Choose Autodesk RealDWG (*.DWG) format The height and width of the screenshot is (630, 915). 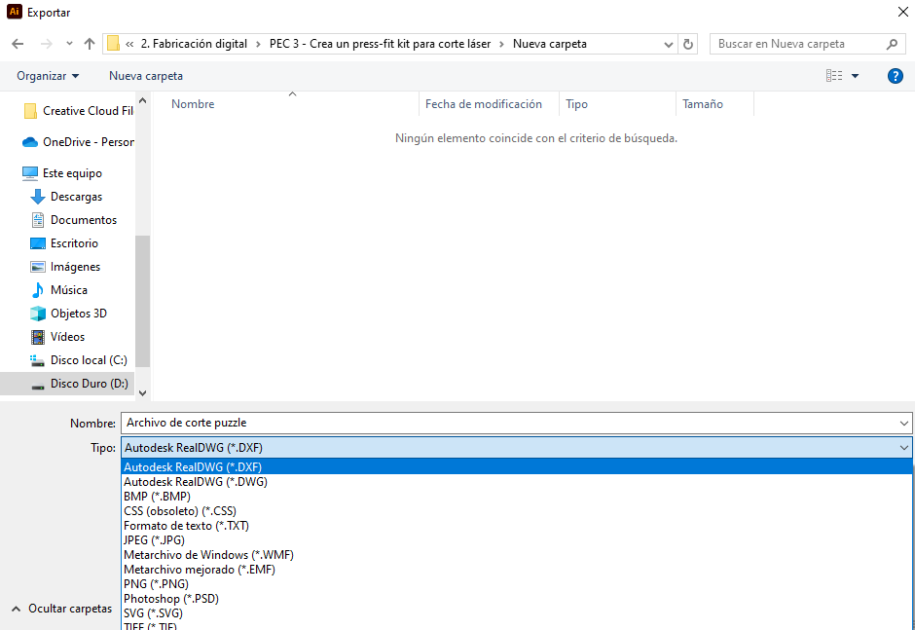[517, 482]
